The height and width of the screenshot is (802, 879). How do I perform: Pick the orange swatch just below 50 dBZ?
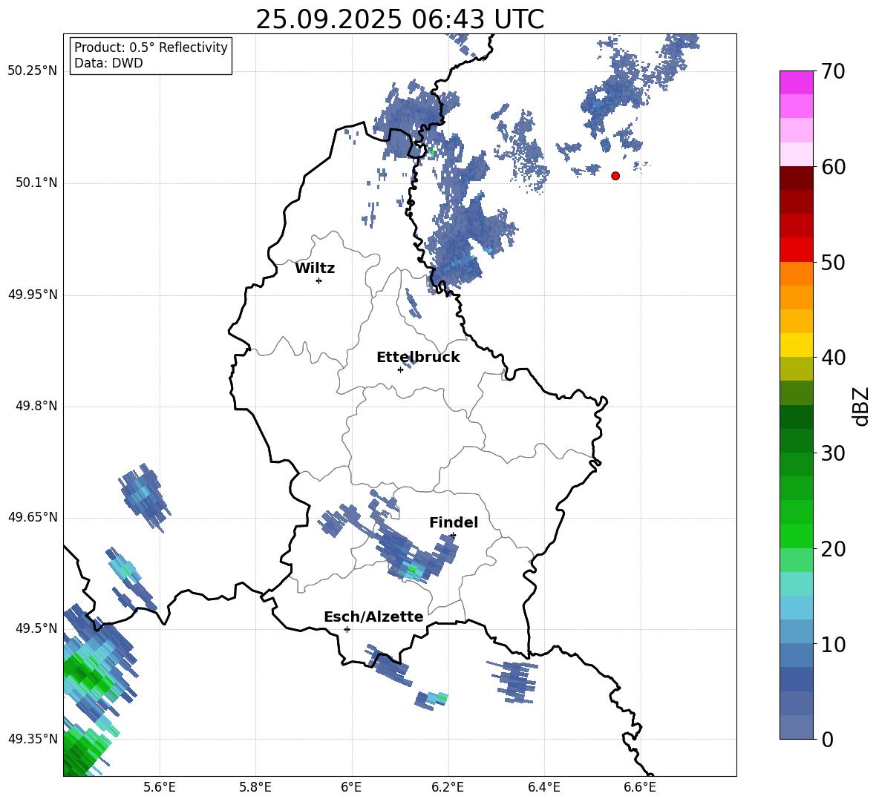point(796,274)
